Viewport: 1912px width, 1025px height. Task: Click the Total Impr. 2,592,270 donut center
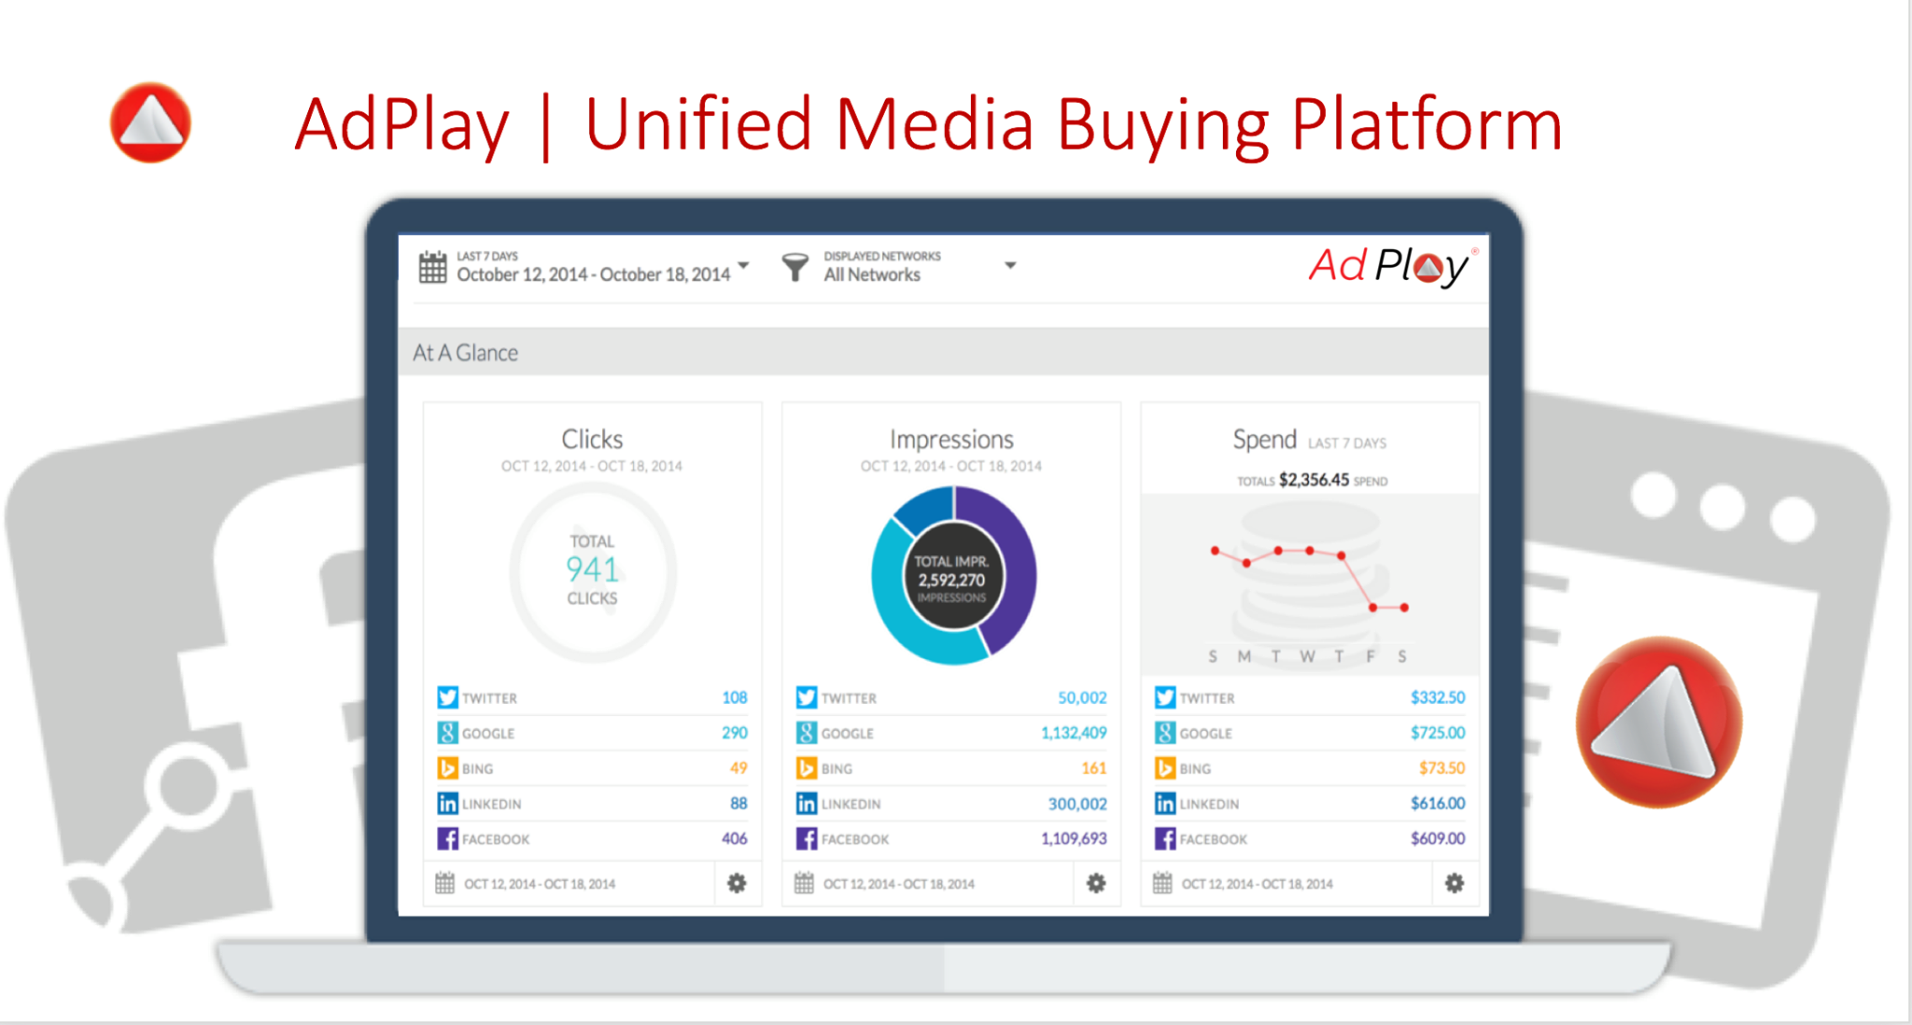click(x=951, y=578)
